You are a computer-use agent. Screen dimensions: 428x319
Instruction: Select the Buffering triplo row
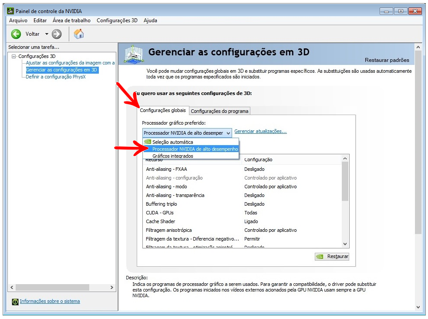pos(242,204)
